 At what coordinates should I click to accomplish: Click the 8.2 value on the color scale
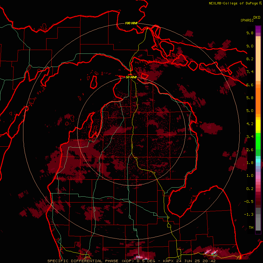(x=250, y=59)
